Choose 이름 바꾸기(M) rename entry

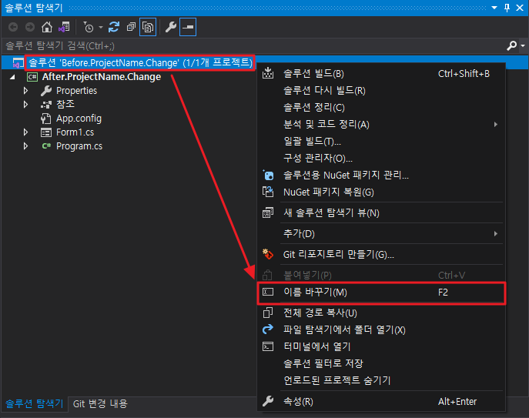click(x=381, y=293)
